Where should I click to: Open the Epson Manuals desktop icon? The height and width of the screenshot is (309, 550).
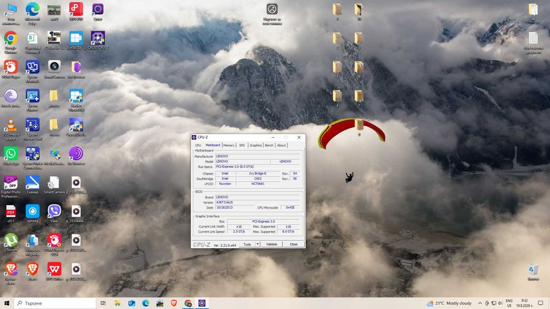click(x=32, y=71)
